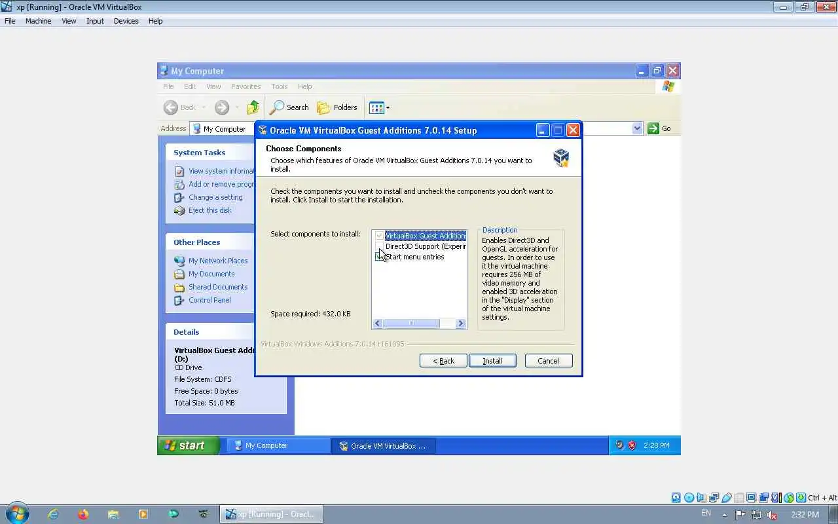Image resolution: width=838 pixels, height=524 pixels.
Task: Open the Input menu
Action: point(95,21)
